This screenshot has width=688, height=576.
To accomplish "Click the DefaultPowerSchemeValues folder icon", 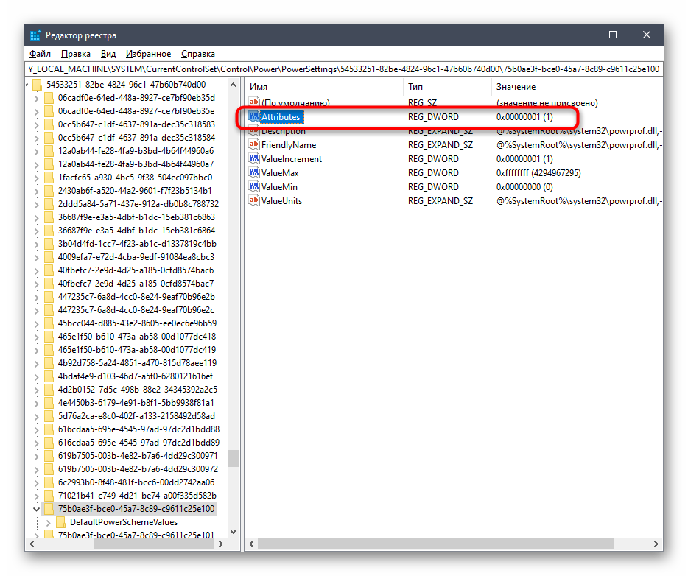I will point(61,522).
